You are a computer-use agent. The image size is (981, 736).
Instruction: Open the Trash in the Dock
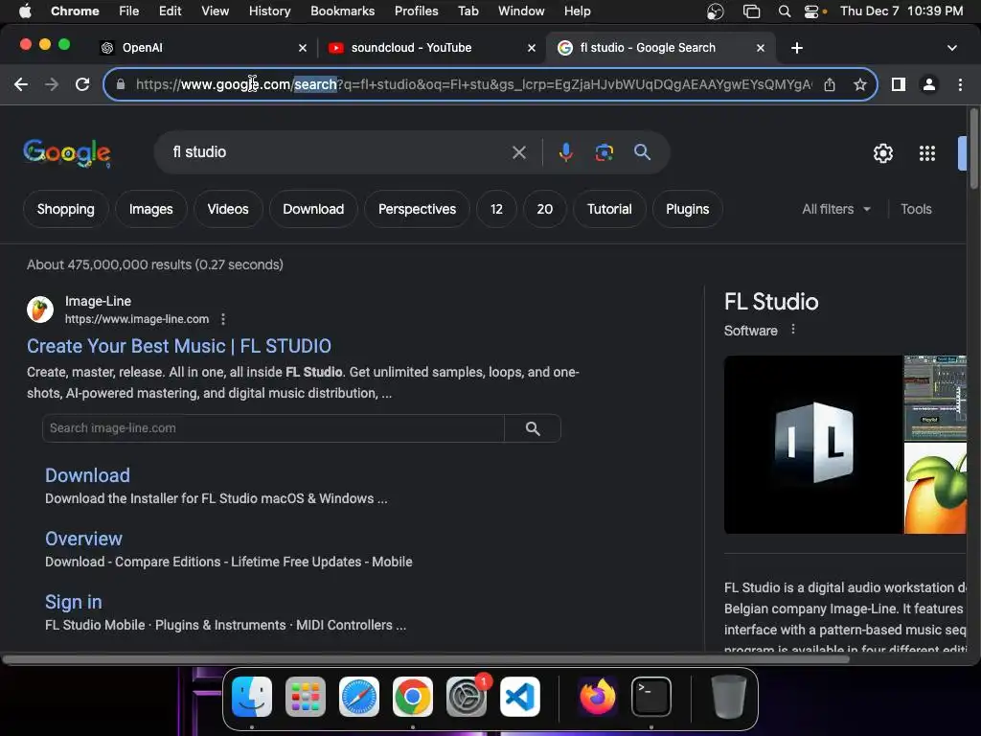[729, 697]
